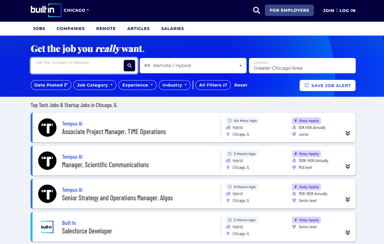384x244 pixels.
Task: Click the Log In link
Action: coord(348,11)
